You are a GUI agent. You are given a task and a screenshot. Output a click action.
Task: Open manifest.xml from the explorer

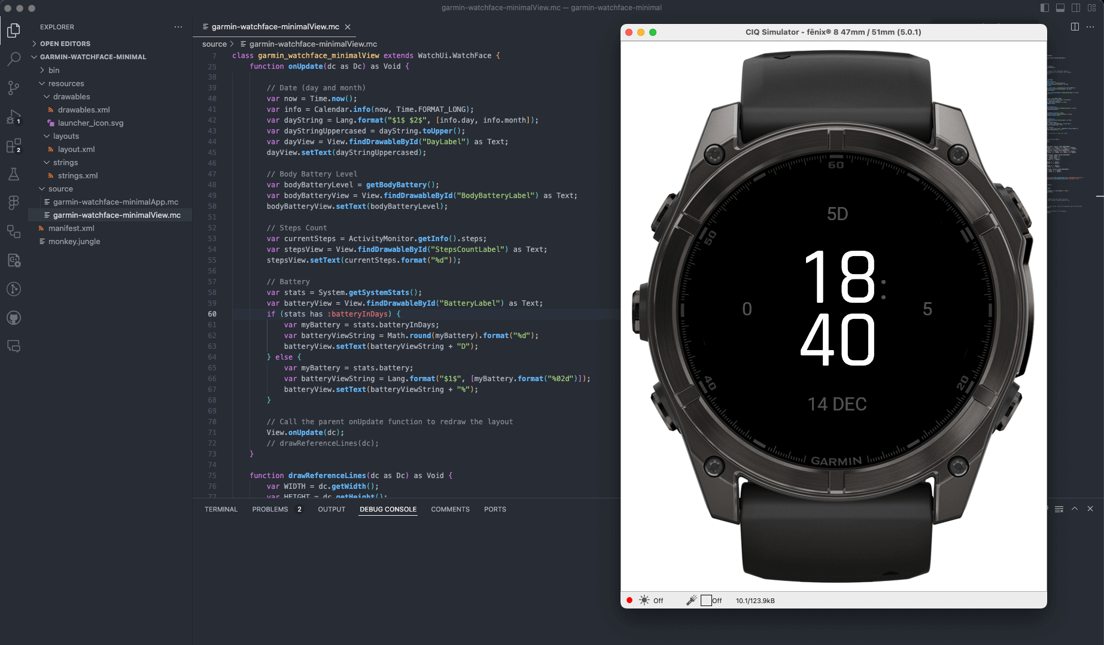(x=71, y=228)
